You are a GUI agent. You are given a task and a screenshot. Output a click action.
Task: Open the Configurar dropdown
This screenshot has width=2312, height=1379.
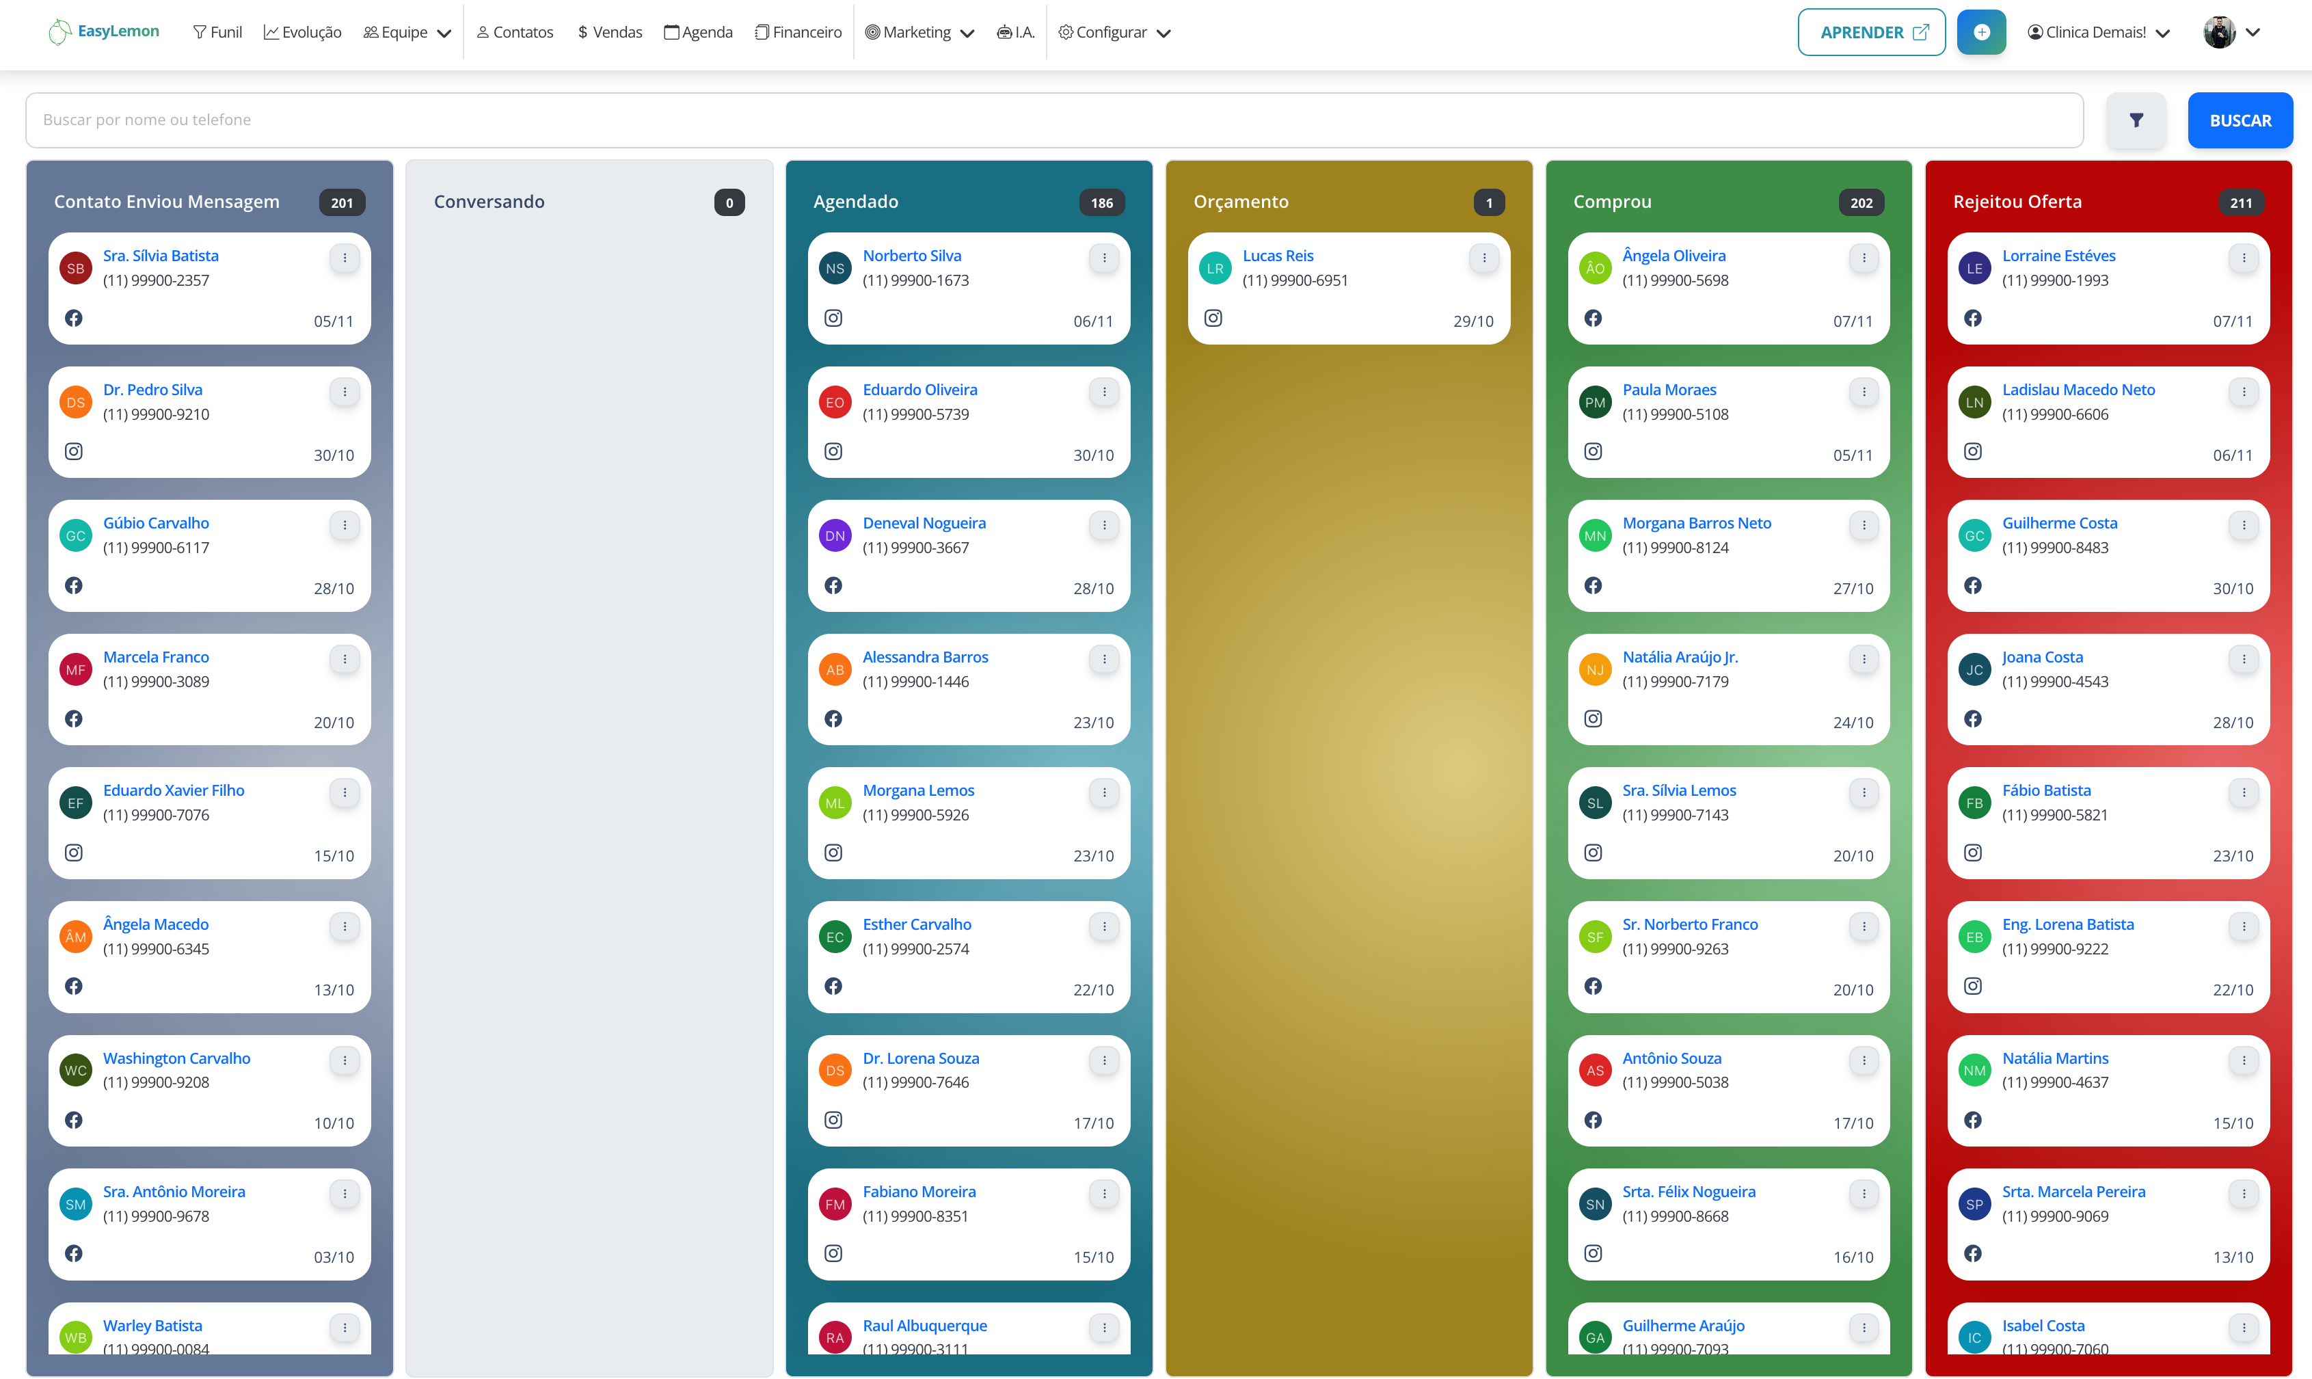1114,33
